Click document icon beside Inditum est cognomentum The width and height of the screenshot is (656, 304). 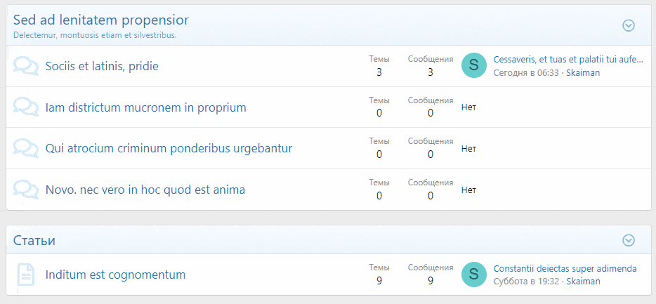(26, 275)
